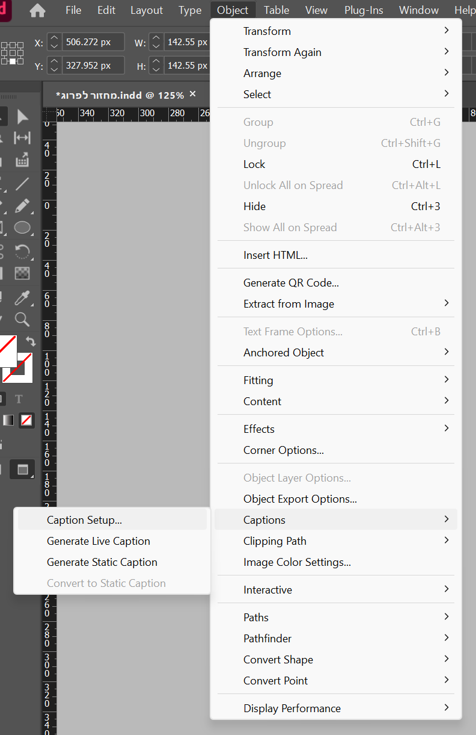Choose the Line tool
This screenshot has height=735, width=476.
tap(22, 184)
